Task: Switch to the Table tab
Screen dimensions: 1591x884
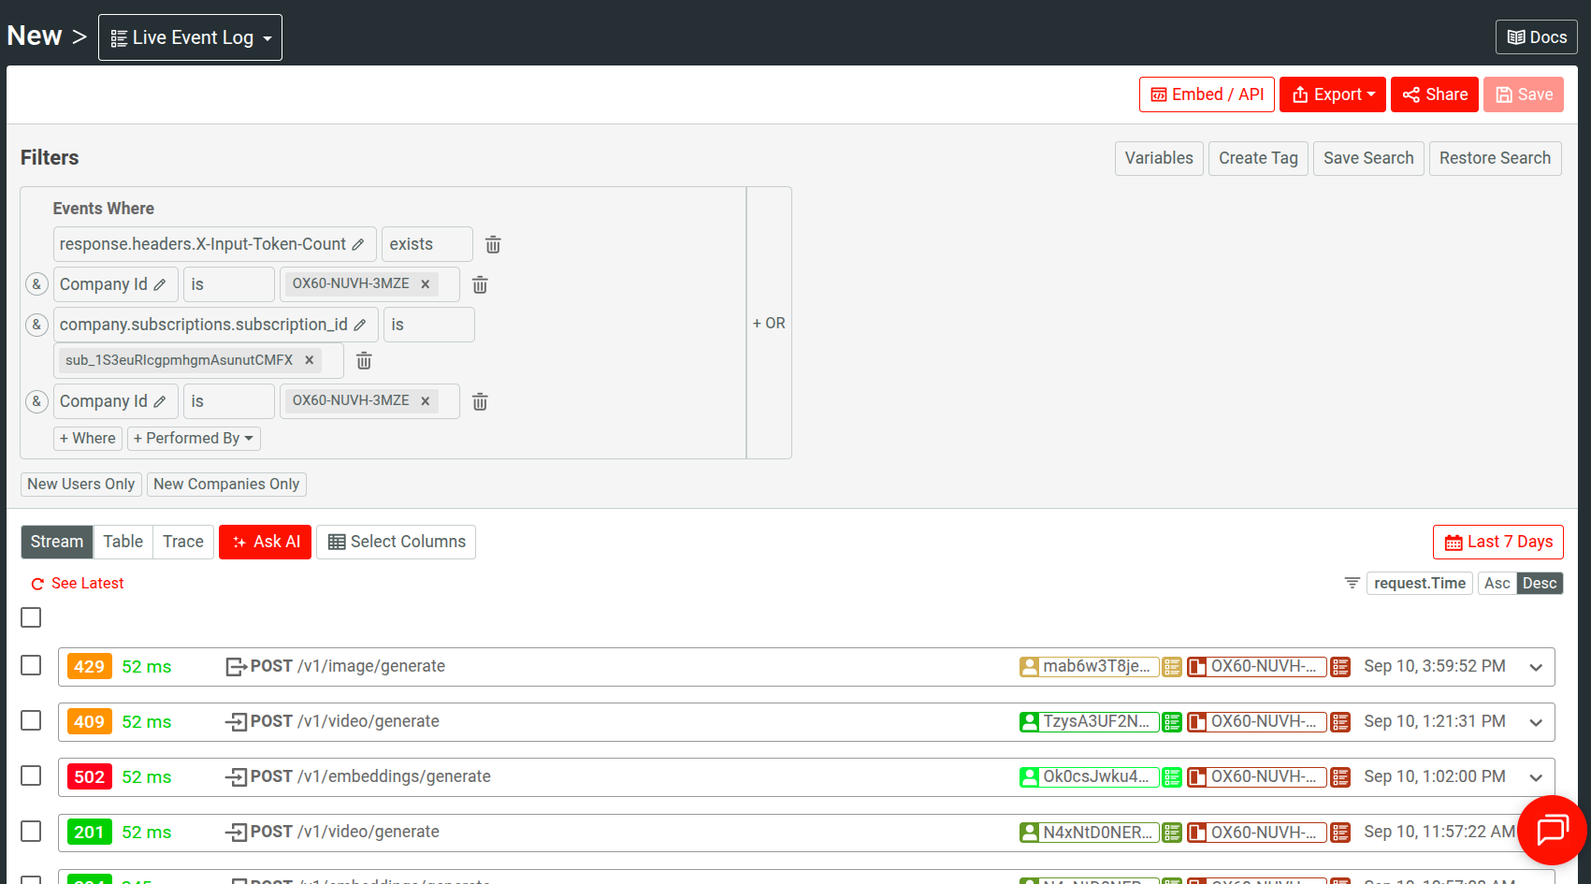Action: (123, 542)
